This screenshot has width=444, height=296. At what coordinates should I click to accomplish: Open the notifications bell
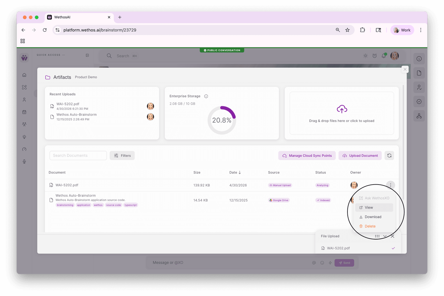pos(384,56)
